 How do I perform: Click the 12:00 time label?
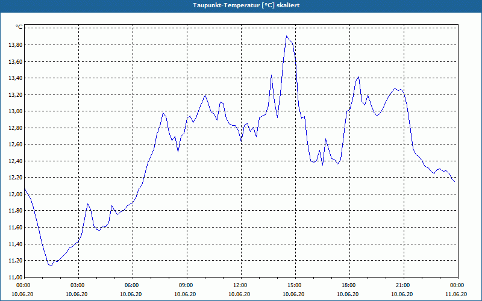(x=239, y=285)
